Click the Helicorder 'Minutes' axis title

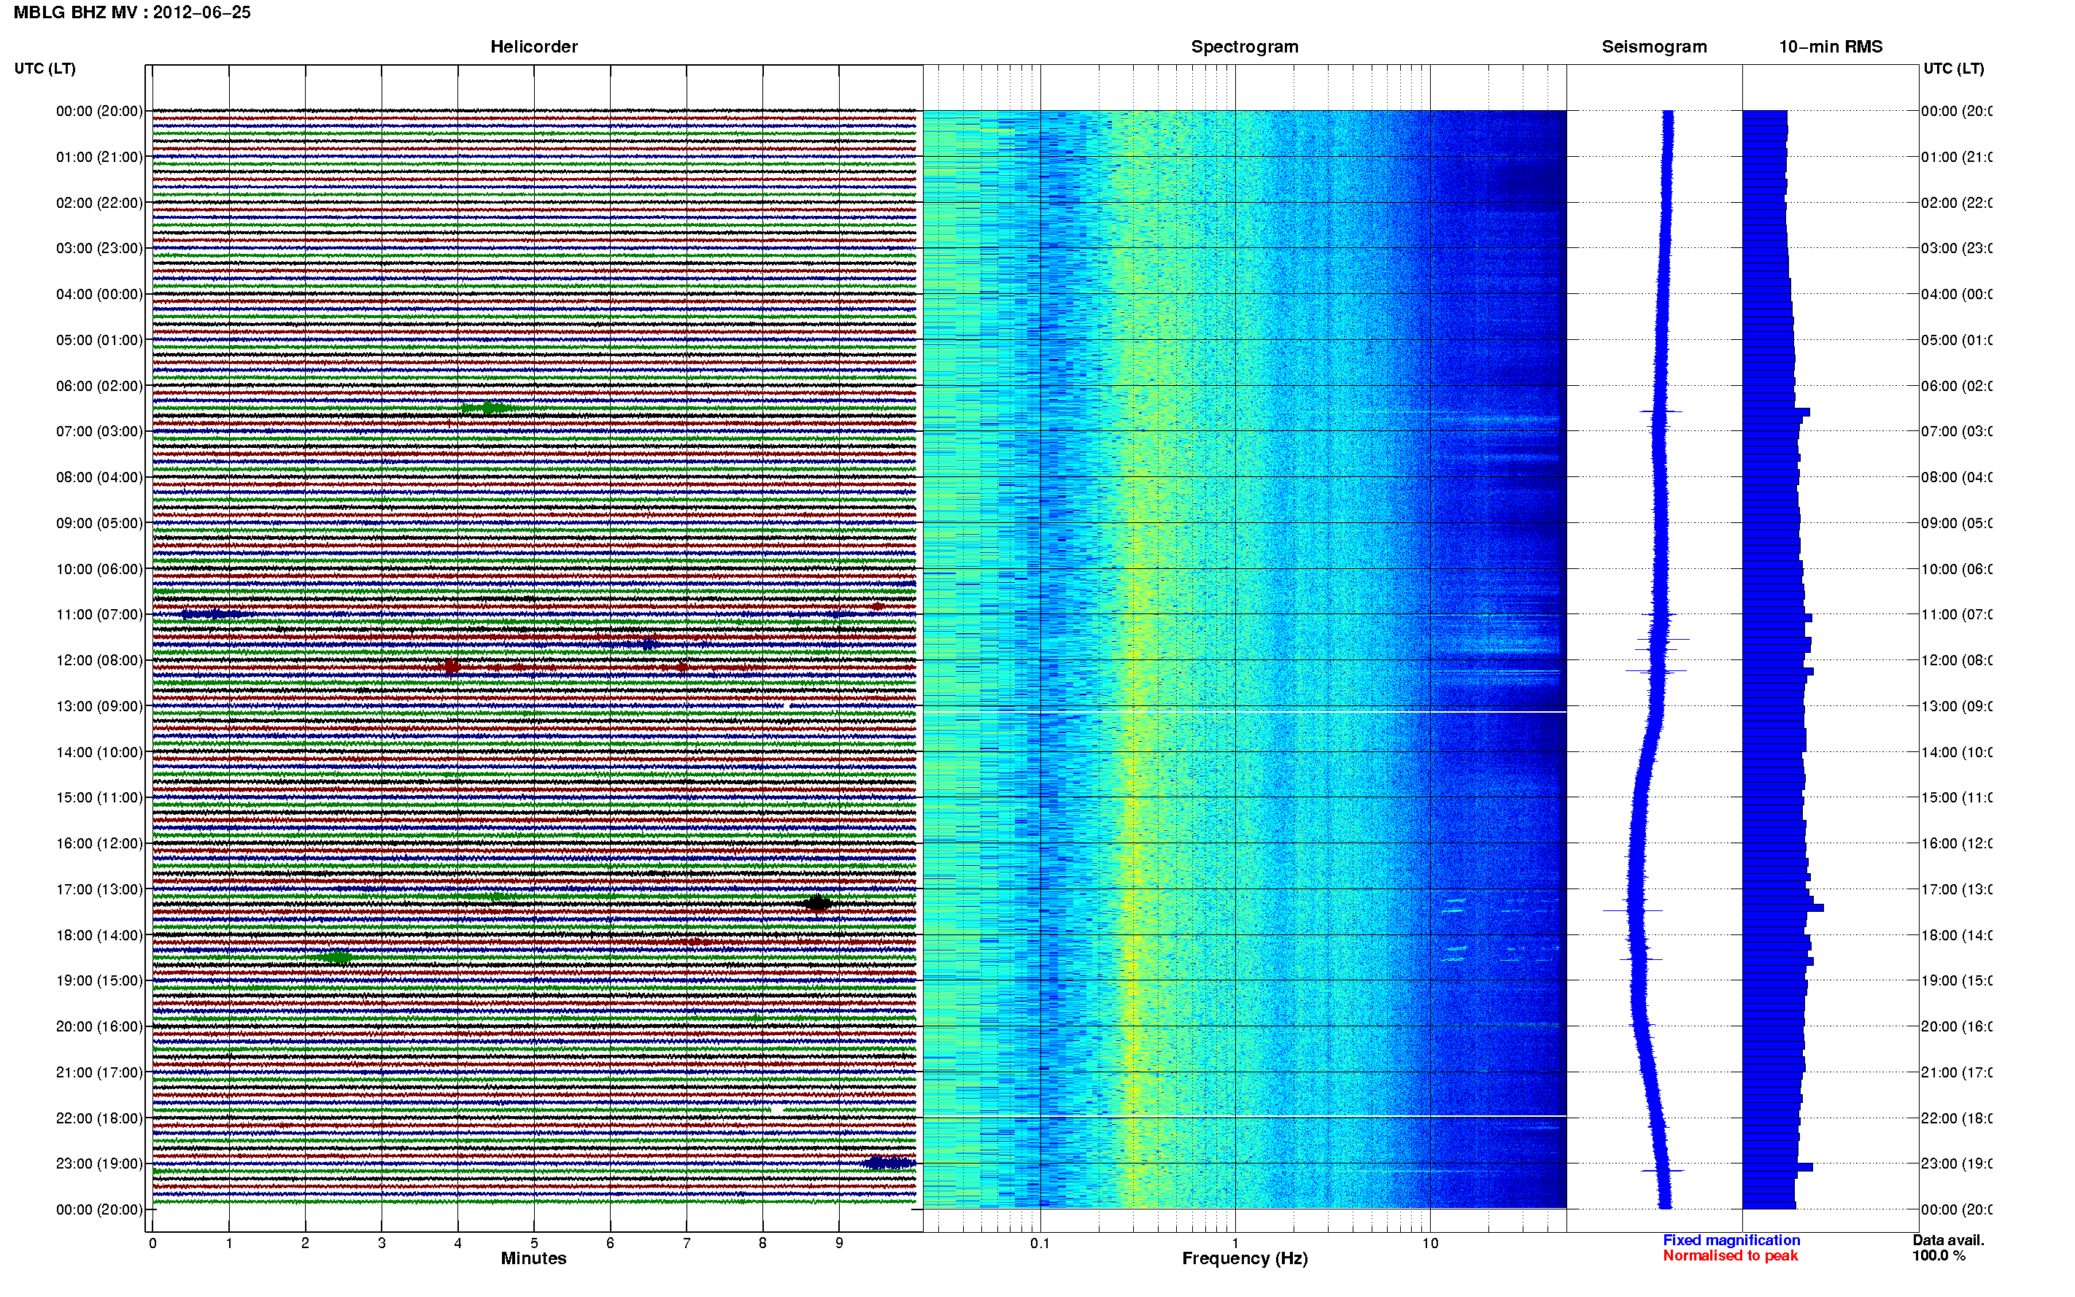tap(533, 1258)
